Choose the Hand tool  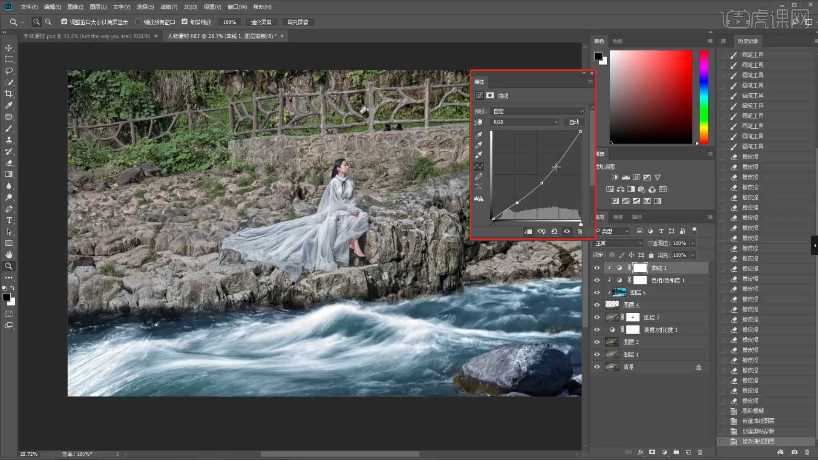pos(9,255)
